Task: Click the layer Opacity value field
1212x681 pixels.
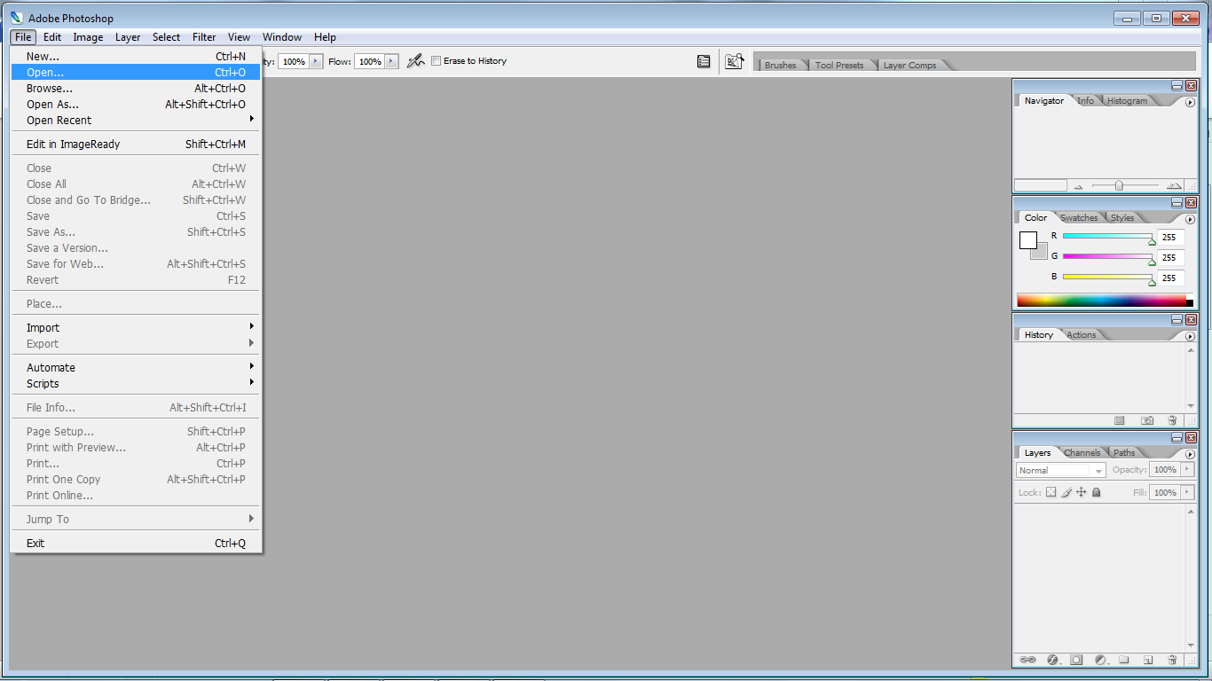Action: tap(1165, 469)
